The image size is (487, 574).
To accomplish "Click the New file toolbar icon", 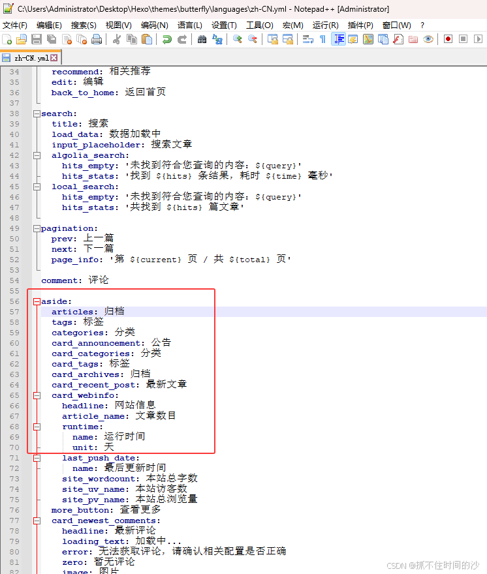I will [7, 39].
